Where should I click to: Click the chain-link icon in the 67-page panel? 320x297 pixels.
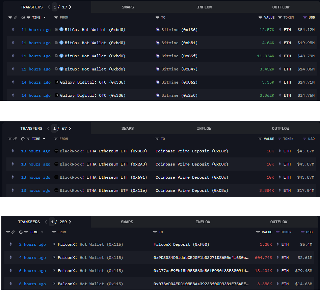15,139
